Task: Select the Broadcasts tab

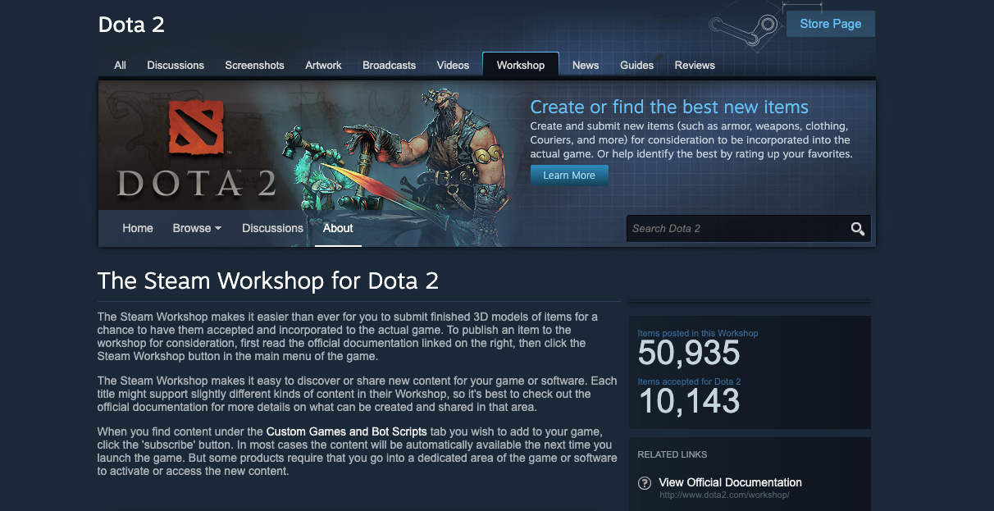Action: pos(389,66)
